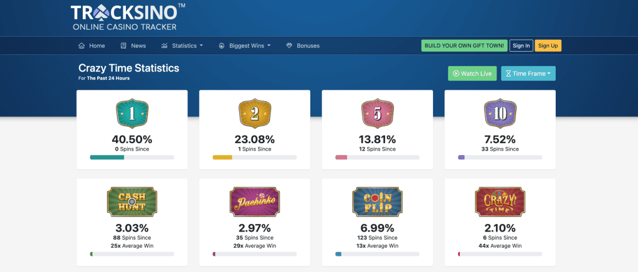This screenshot has height=272, width=638.
Task: Open the Biggest Wins dropdown menu
Action: 244,45
